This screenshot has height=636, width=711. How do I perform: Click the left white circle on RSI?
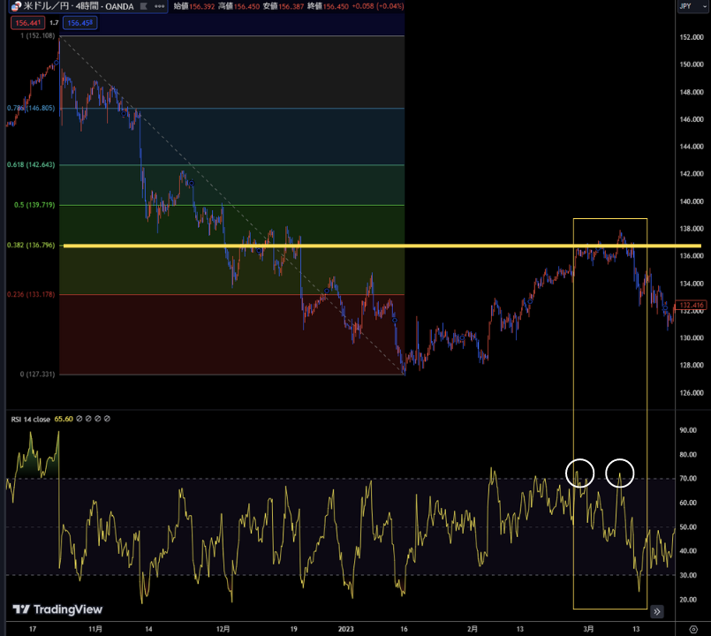point(580,473)
